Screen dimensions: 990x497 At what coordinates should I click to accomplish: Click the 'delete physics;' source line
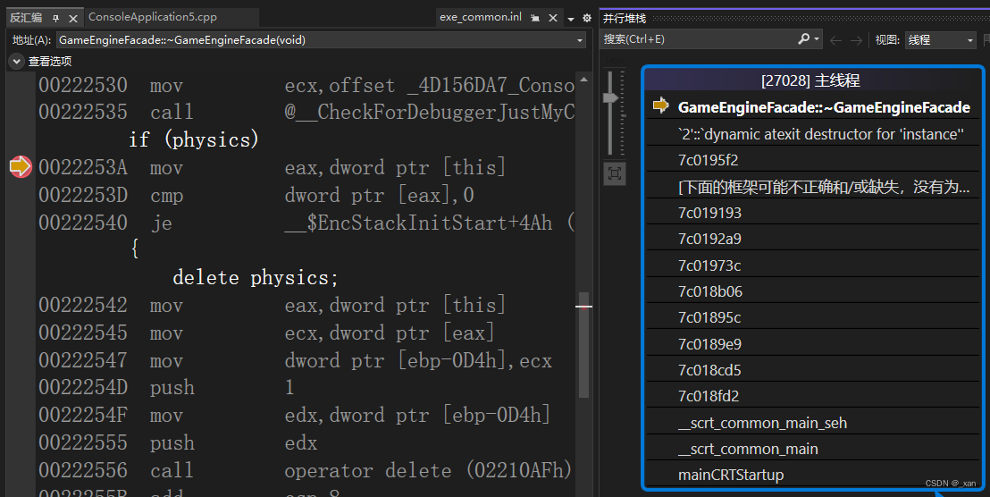click(256, 277)
